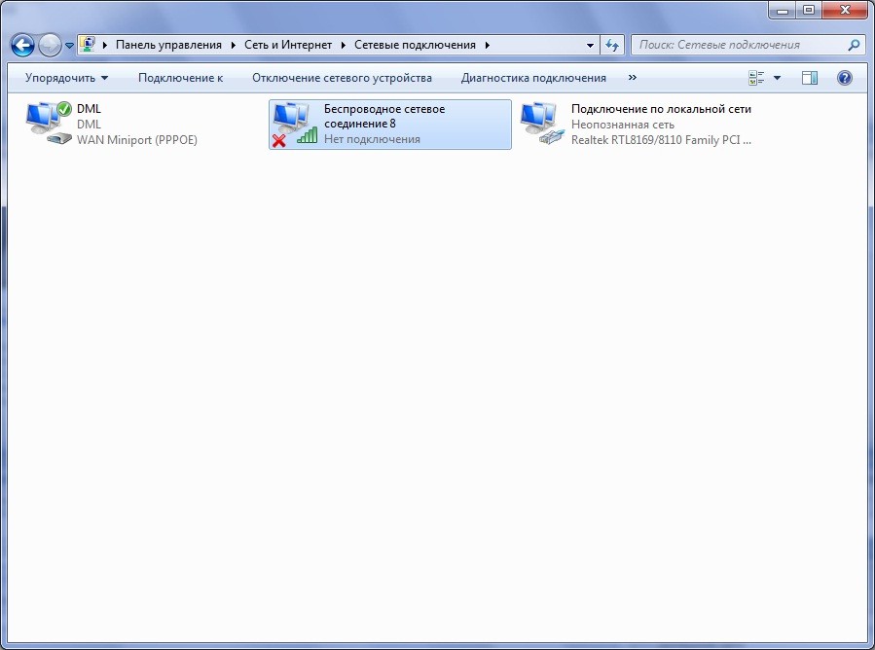
Task: Show the preview pane using toolbar icon
Action: click(x=810, y=78)
